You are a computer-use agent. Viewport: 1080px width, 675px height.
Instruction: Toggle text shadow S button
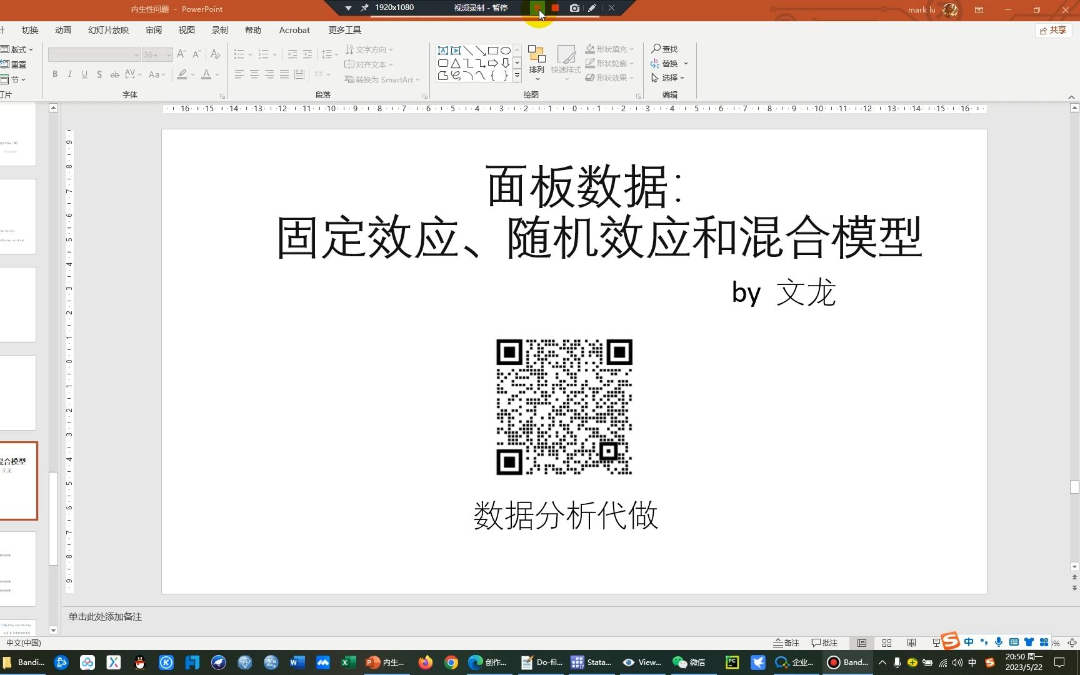pyautogui.click(x=99, y=74)
